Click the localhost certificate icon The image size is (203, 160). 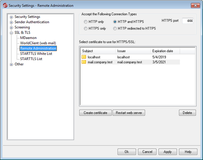[84, 57]
